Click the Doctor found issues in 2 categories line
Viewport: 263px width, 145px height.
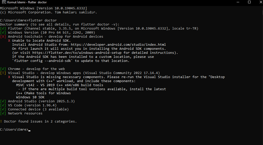coord(40,122)
